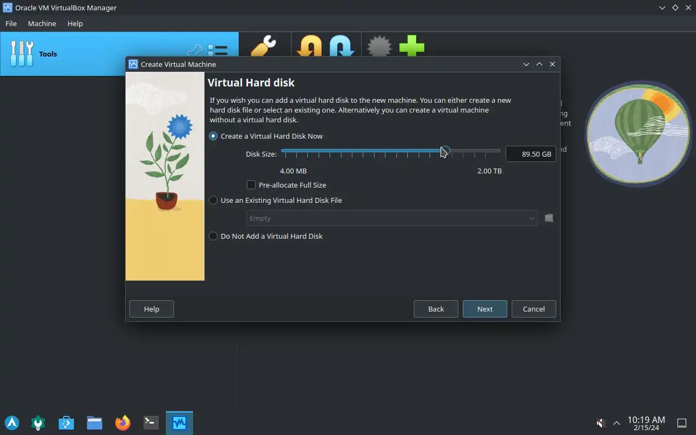Maximize the Create Virtual Machine dialog

pos(539,64)
